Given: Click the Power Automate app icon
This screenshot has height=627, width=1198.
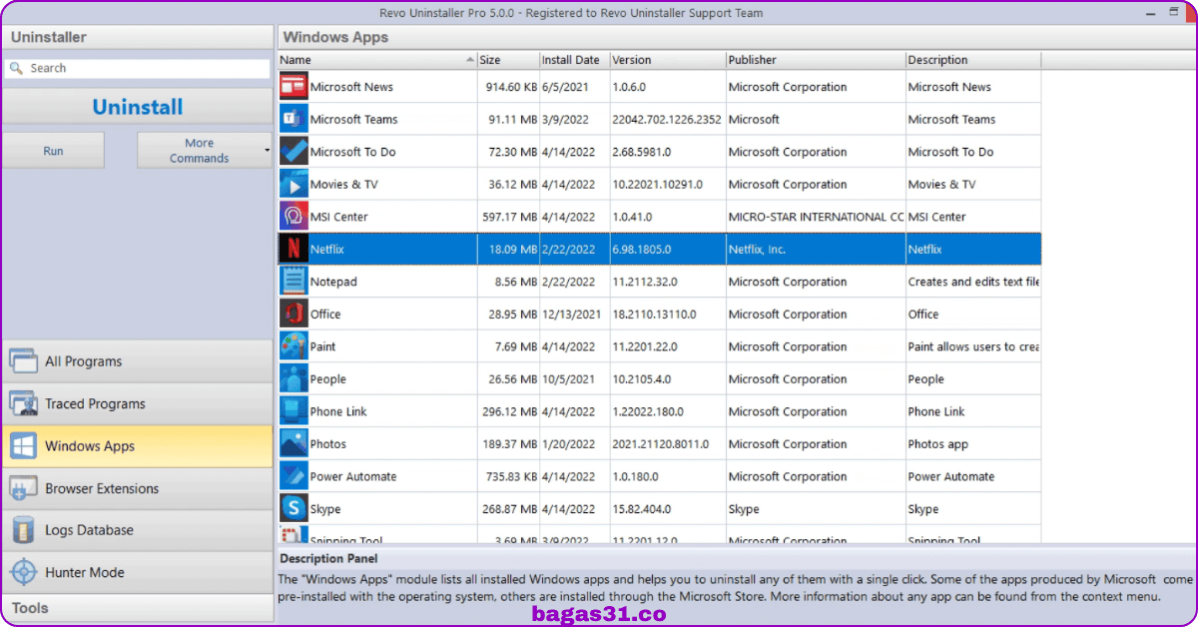Looking at the screenshot, I should pos(294,475).
